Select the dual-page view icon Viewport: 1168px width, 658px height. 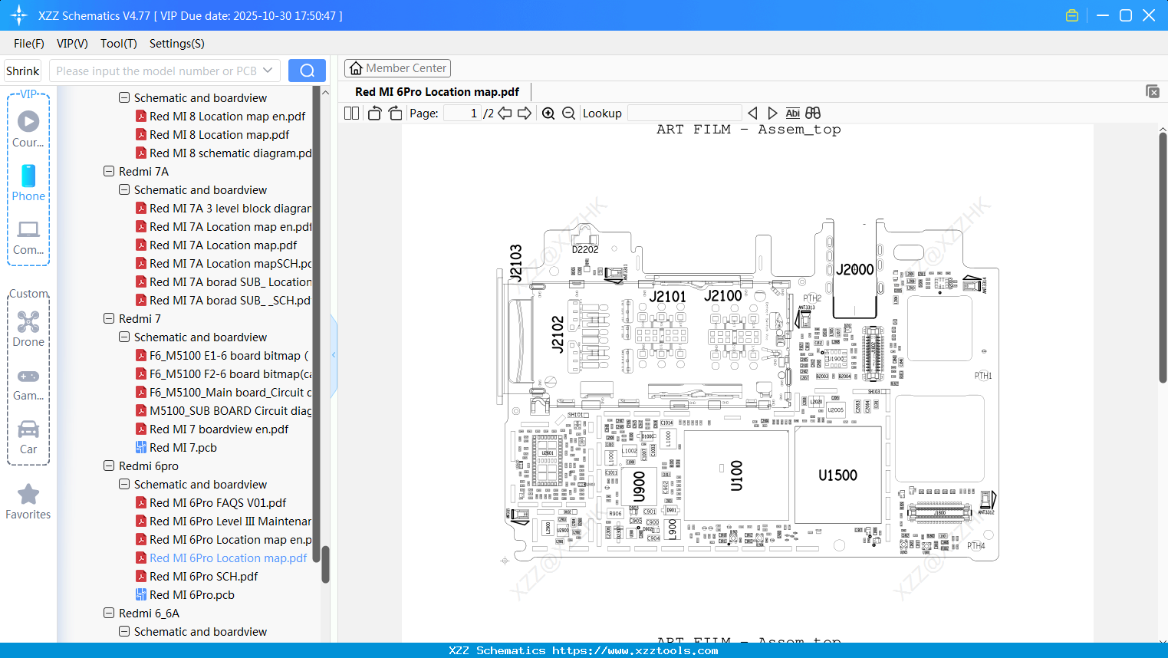coord(350,112)
